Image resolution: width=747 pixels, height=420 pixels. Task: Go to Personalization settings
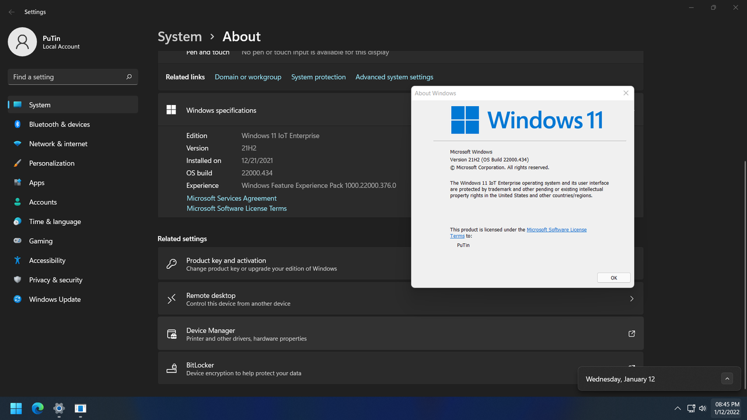(x=51, y=163)
